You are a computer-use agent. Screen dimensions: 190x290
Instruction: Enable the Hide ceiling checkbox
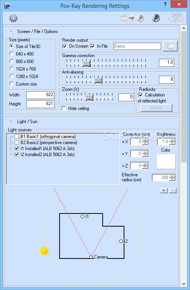tap(64, 108)
